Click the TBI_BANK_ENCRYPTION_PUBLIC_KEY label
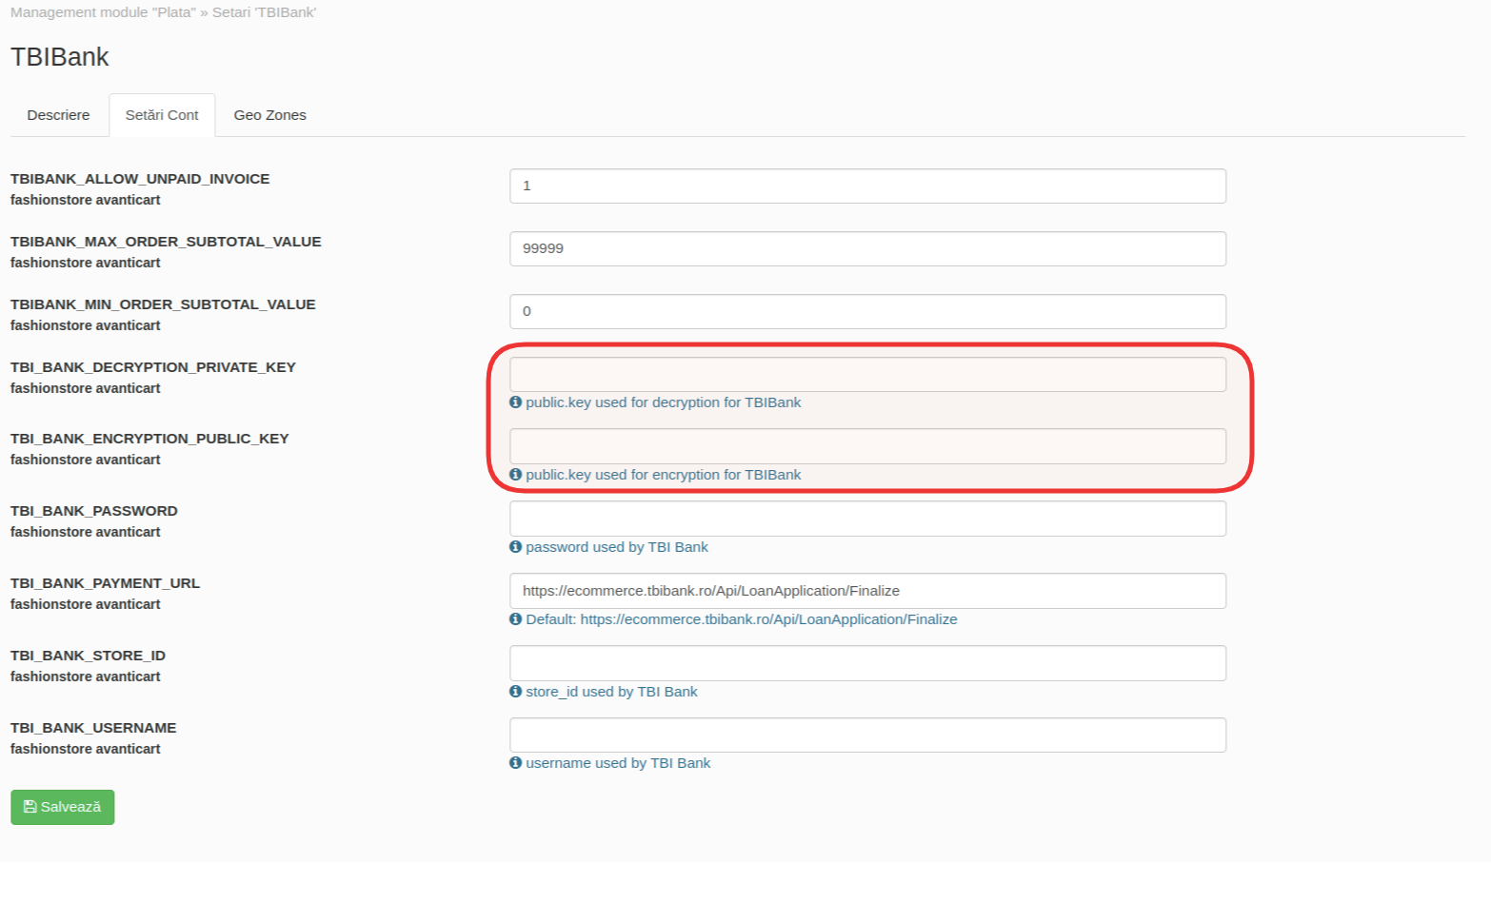This screenshot has height=902, width=1491. click(149, 439)
